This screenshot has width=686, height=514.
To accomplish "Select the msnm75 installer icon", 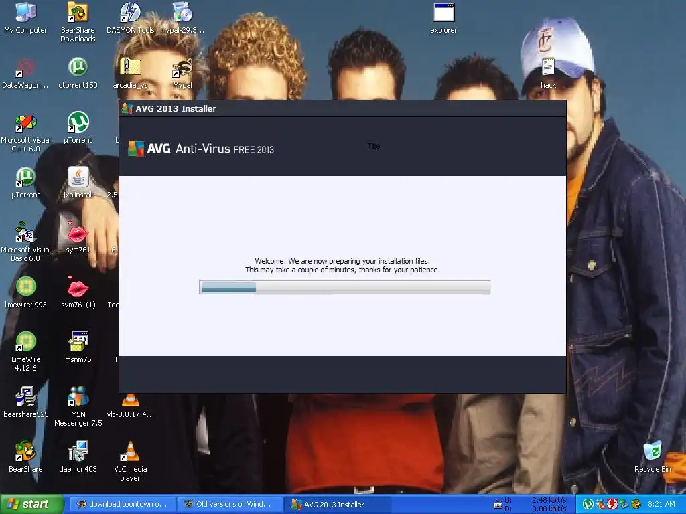I will click(x=78, y=347).
